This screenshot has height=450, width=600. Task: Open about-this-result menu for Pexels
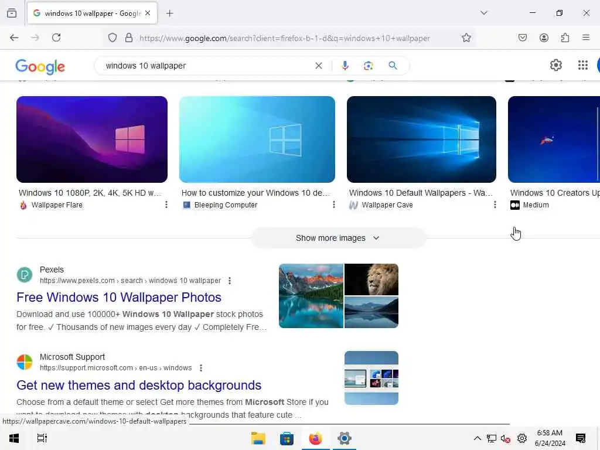pos(230,281)
